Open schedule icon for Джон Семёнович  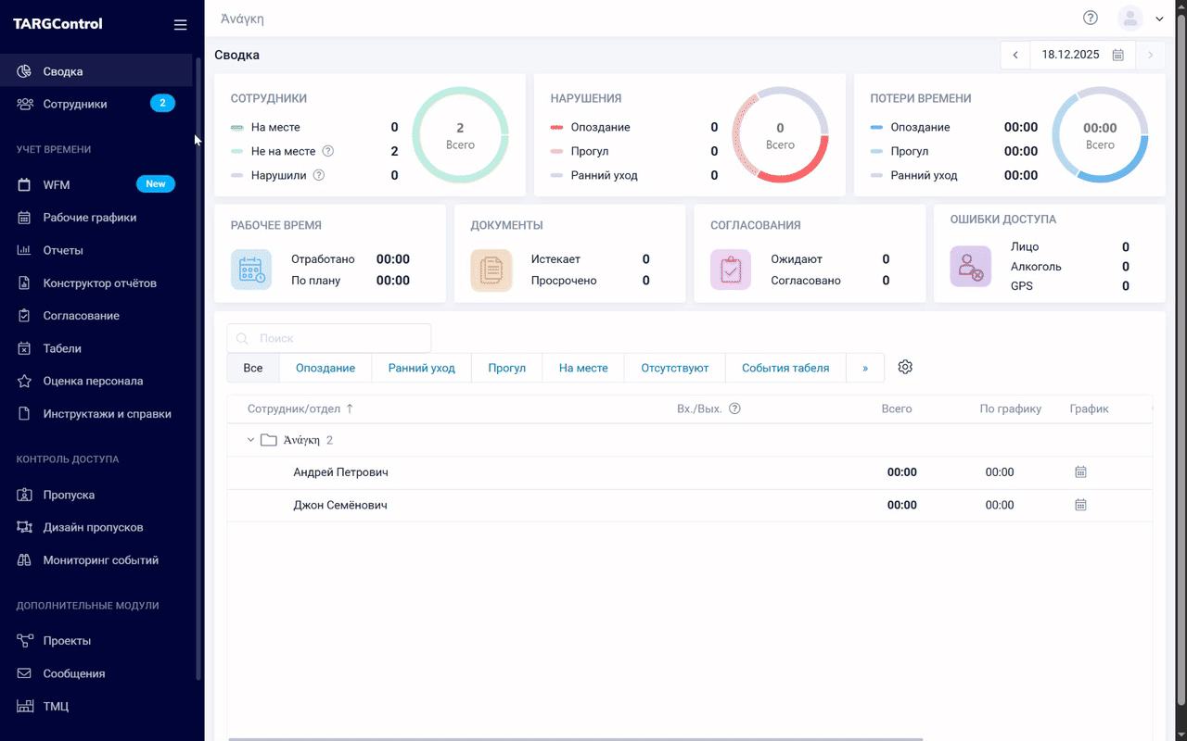(x=1080, y=505)
